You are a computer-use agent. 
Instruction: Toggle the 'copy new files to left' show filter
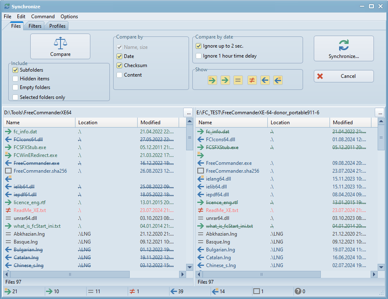(x=278, y=80)
